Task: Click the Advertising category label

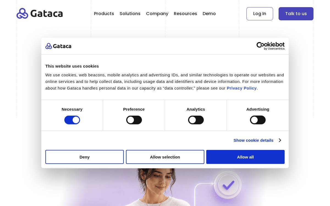Action: 258,109
